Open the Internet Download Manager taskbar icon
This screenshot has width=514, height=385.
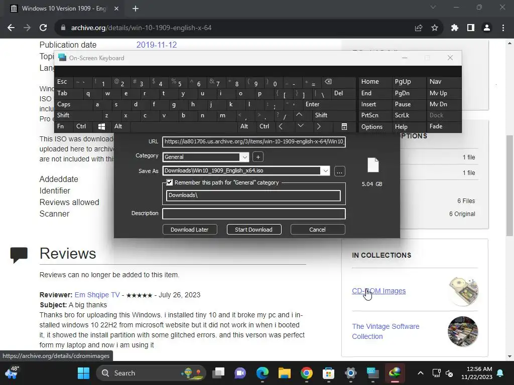click(x=395, y=373)
